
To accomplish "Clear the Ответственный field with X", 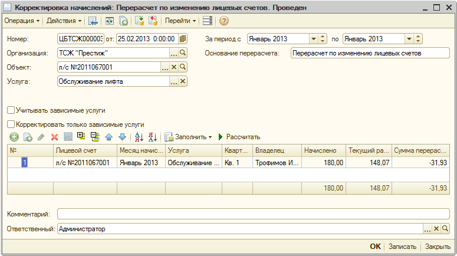I will 436,229.
